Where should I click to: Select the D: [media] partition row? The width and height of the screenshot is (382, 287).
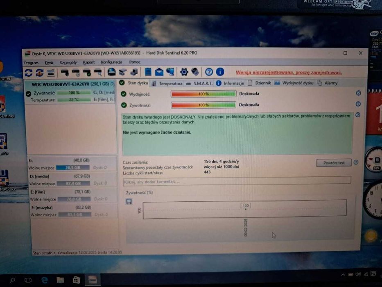(x=72, y=180)
